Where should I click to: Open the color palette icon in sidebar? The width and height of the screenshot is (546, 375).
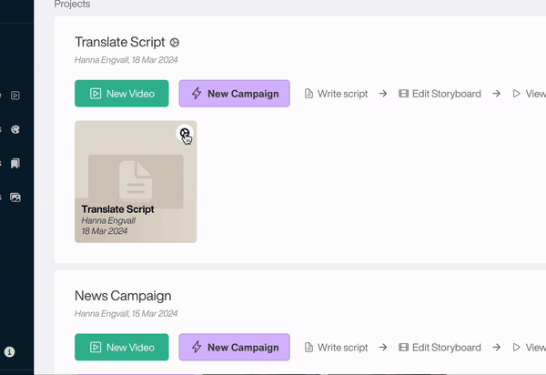click(15, 129)
